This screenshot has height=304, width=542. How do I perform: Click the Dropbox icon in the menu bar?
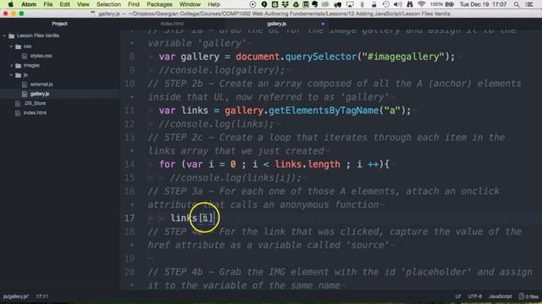point(285,4)
